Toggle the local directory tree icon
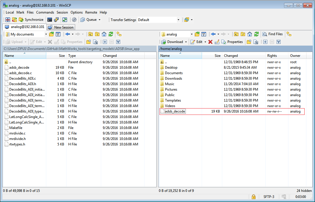This screenshot has width=315, height=202. click(x=119, y=34)
